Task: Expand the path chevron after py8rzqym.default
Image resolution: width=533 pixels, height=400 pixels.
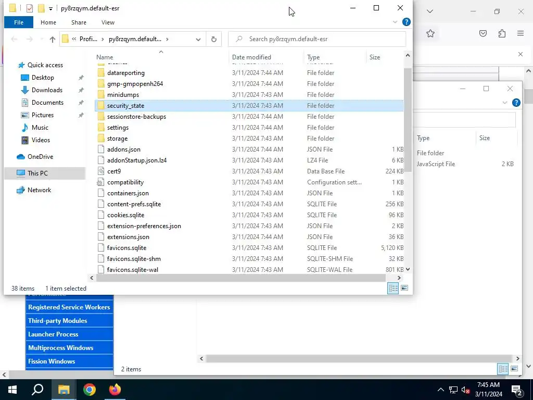Action: [x=167, y=39]
